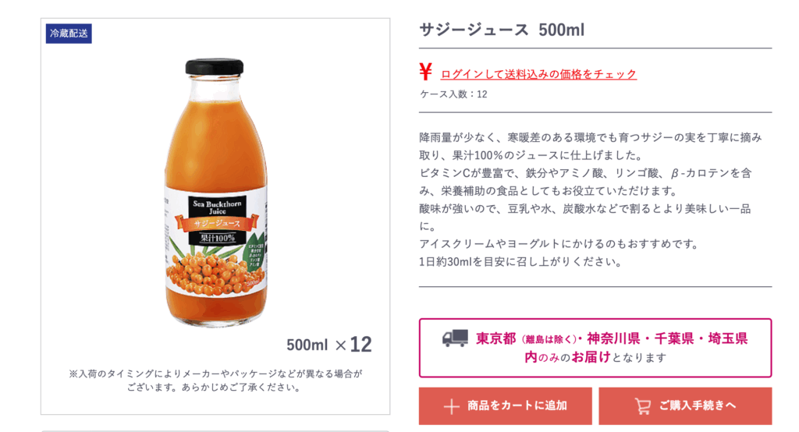Click the delivery area notice box
Viewport: 799px width, 432px height.
click(595, 348)
